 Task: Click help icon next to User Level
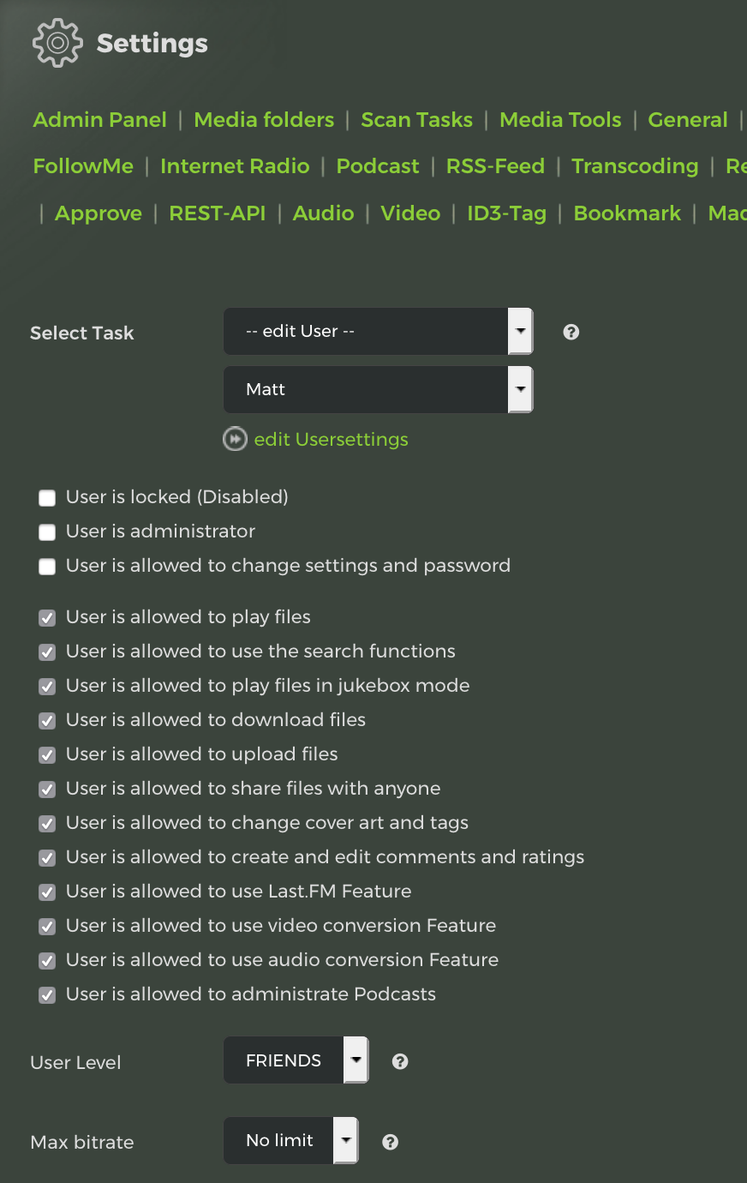point(400,1061)
